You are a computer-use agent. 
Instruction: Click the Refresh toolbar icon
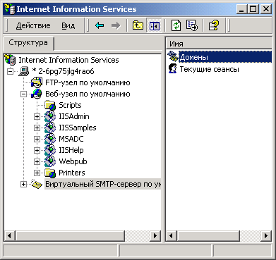[176, 25]
